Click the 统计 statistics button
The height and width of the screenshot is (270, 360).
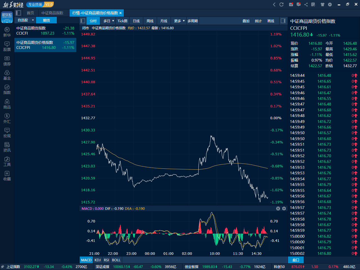[258, 21]
